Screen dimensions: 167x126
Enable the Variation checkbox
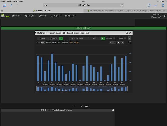(114, 38)
